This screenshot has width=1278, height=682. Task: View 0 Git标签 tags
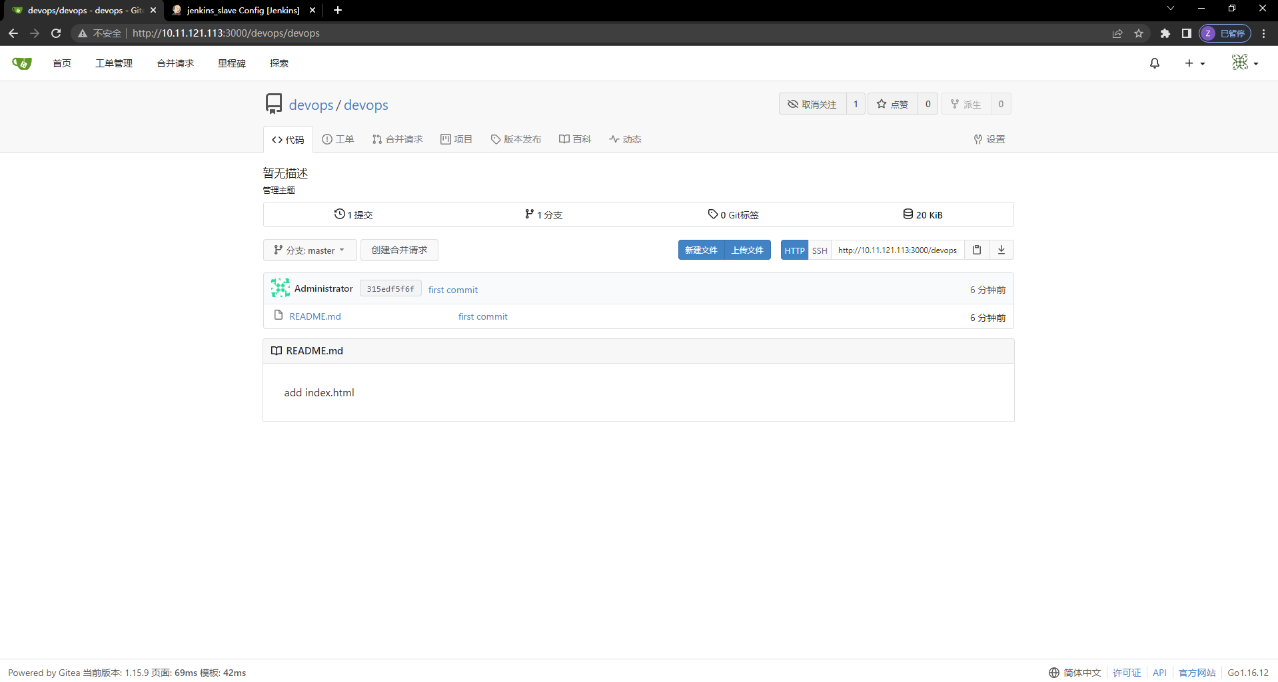point(733,214)
